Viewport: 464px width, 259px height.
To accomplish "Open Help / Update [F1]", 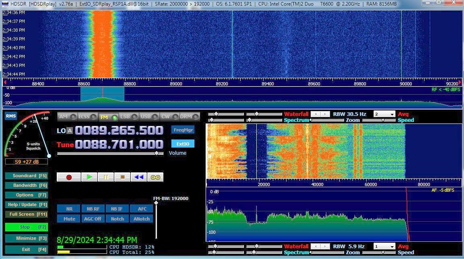I will [26, 204].
